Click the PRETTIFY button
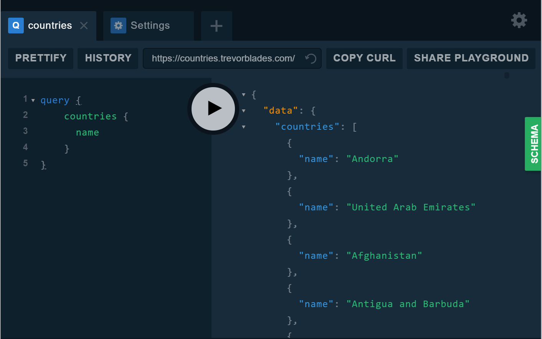Screen dimensions: 542x339 pos(41,58)
